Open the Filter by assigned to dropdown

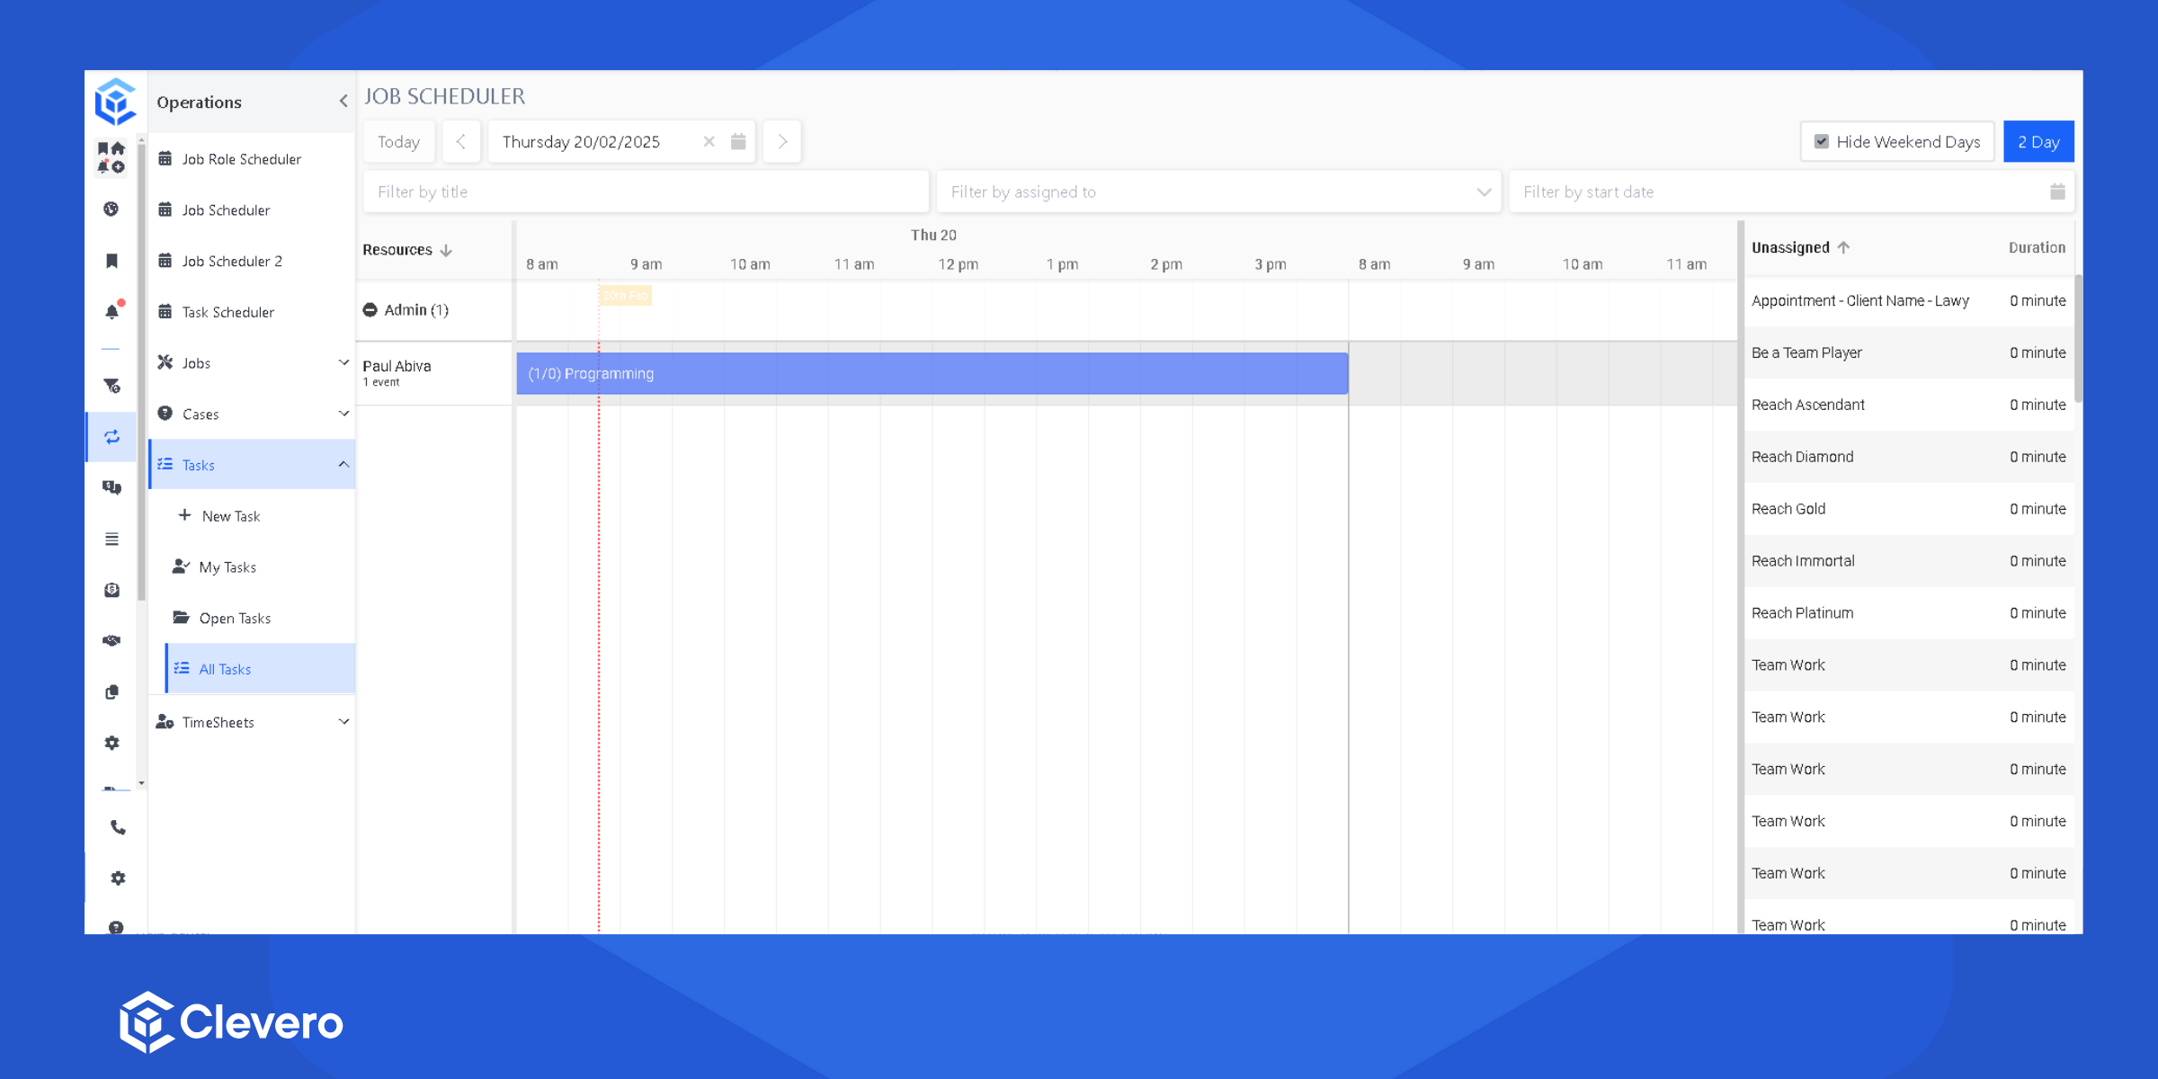pyautogui.click(x=1483, y=192)
